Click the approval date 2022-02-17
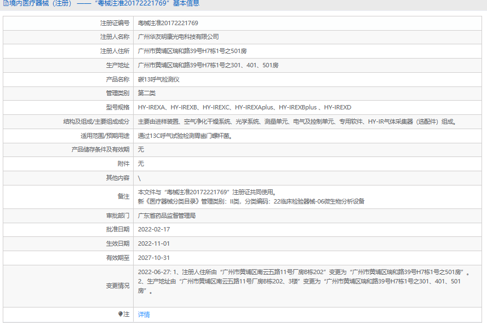The width and height of the screenshot is (487, 325). pyautogui.click(x=154, y=229)
